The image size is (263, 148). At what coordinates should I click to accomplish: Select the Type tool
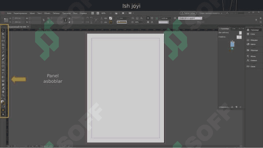coord(3,48)
